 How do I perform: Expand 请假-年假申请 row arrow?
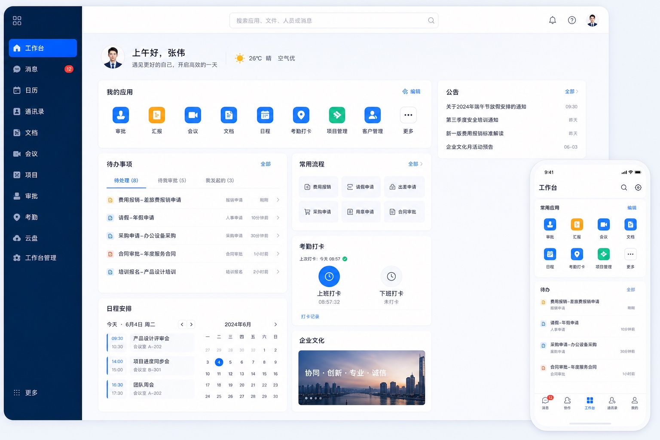coord(278,218)
